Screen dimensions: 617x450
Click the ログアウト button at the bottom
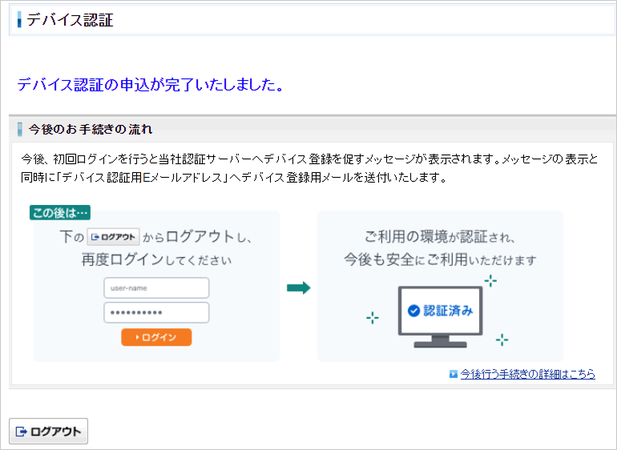tap(48, 431)
